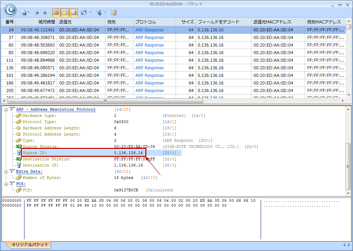353x251 pixels.
Task: Go to next packet with right arrow
Action: [45, 13]
